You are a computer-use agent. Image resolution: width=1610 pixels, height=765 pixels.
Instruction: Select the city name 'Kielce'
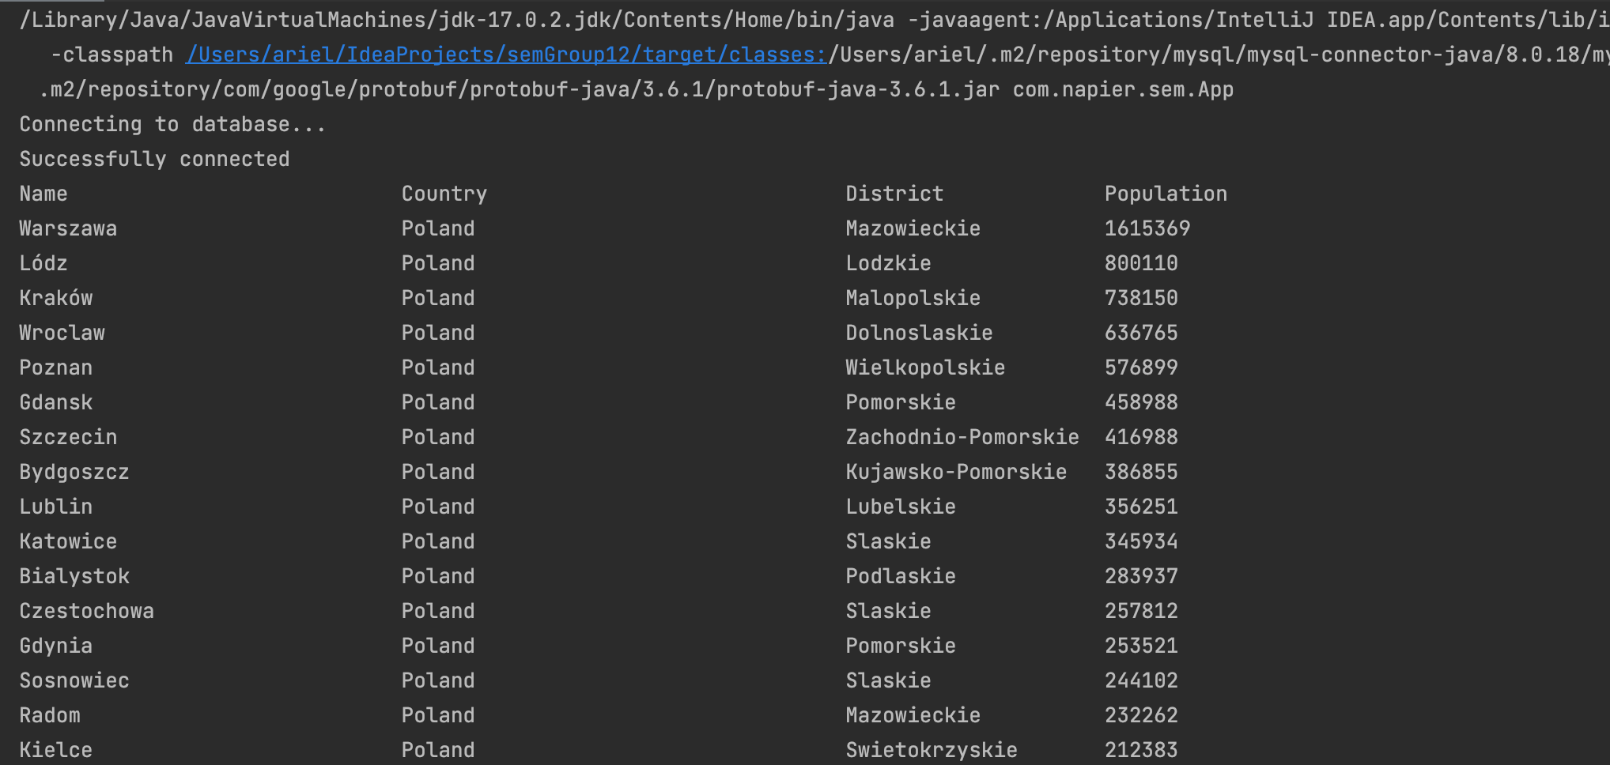pos(56,750)
